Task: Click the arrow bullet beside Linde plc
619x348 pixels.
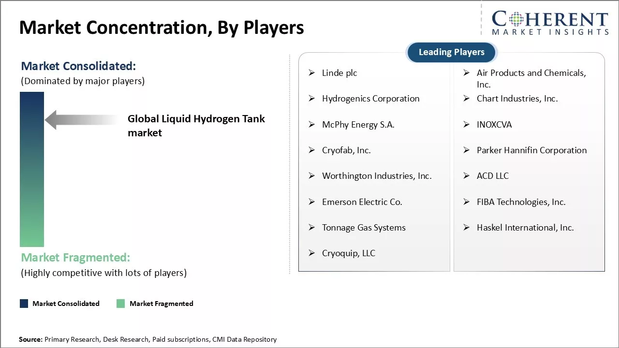Action: click(x=312, y=73)
